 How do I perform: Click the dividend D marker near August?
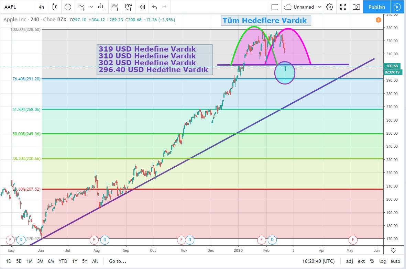[105, 240]
